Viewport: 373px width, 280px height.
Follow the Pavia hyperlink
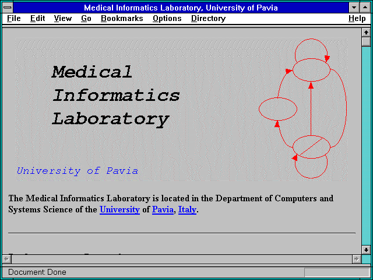[163, 209]
